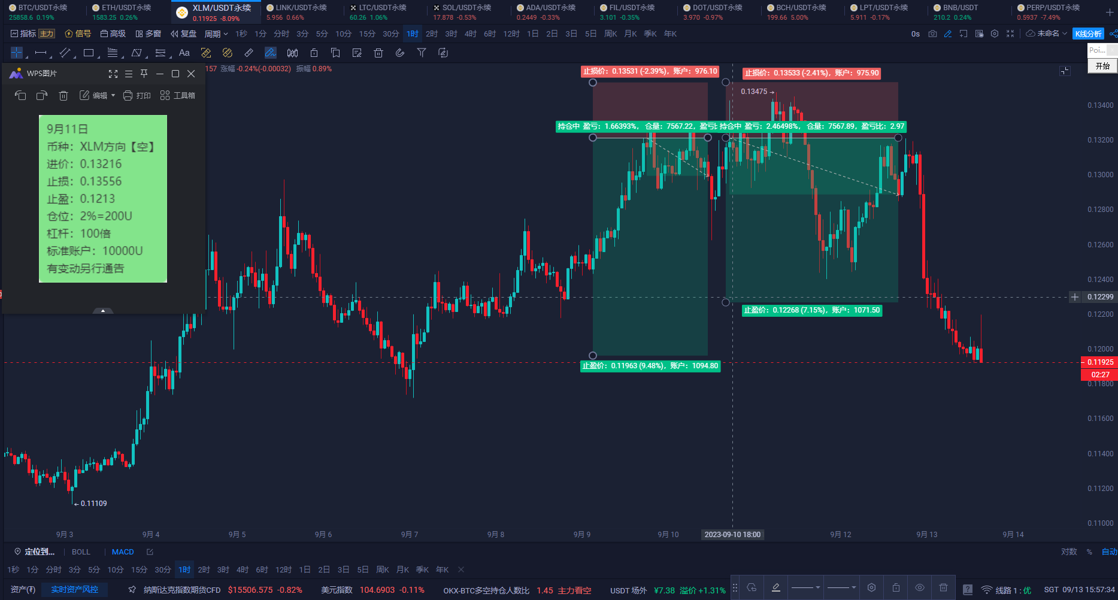This screenshot has height=600, width=1118.
Task: Toggle percentage scale mode
Action: point(1089,551)
